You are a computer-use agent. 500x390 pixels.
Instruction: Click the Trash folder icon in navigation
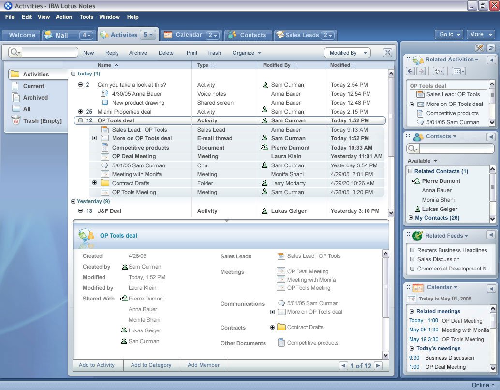[16, 120]
